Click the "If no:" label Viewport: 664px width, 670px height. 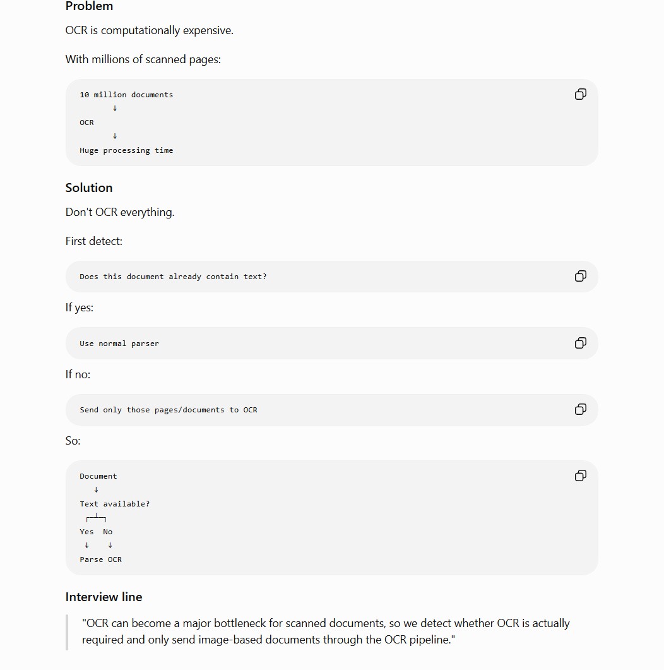[78, 374]
